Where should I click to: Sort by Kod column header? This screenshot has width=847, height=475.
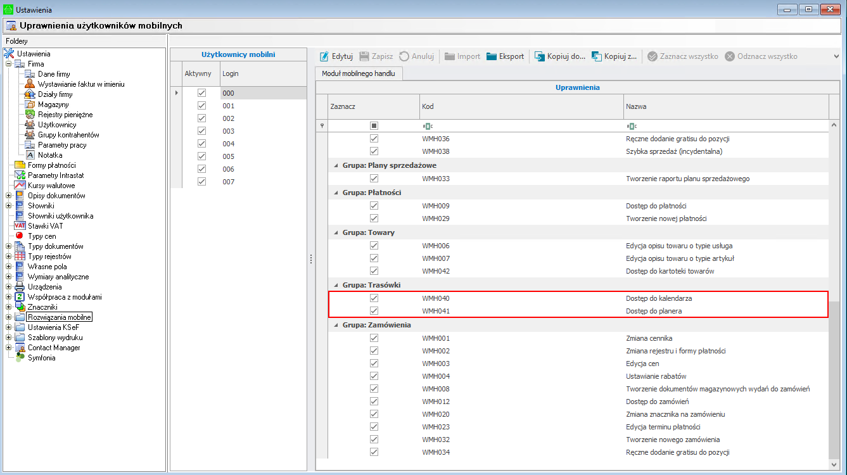tap(521, 107)
